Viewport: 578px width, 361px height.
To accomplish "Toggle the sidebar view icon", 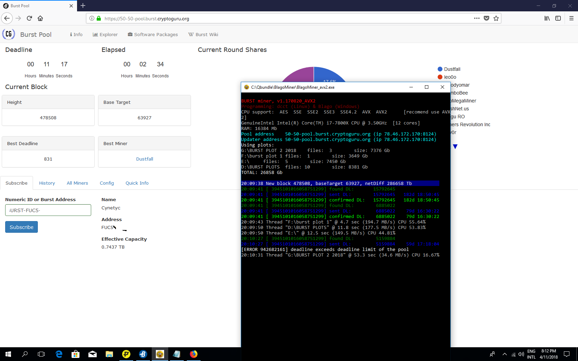I will 558,18.
